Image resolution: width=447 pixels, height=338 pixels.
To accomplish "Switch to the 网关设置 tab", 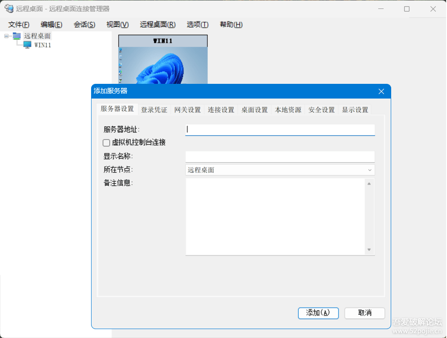I will coord(188,109).
